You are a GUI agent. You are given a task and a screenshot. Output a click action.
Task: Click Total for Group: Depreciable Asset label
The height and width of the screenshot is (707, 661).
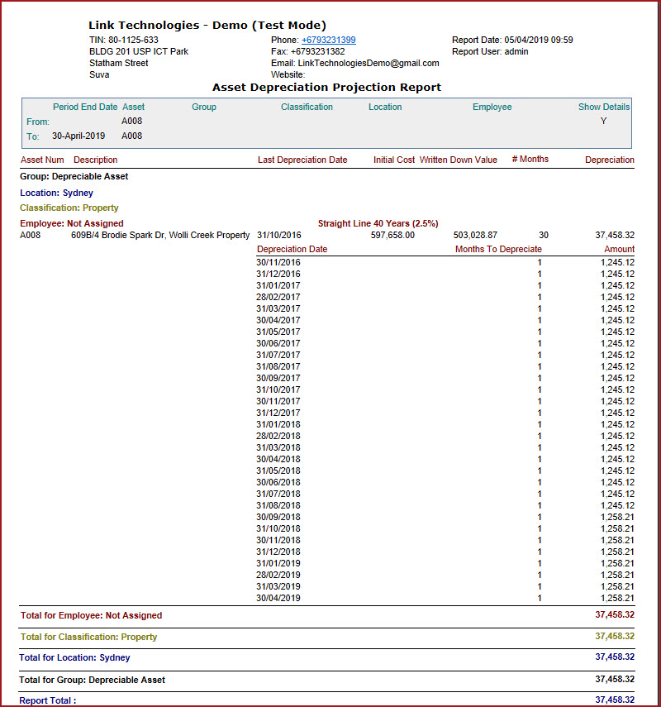92,680
